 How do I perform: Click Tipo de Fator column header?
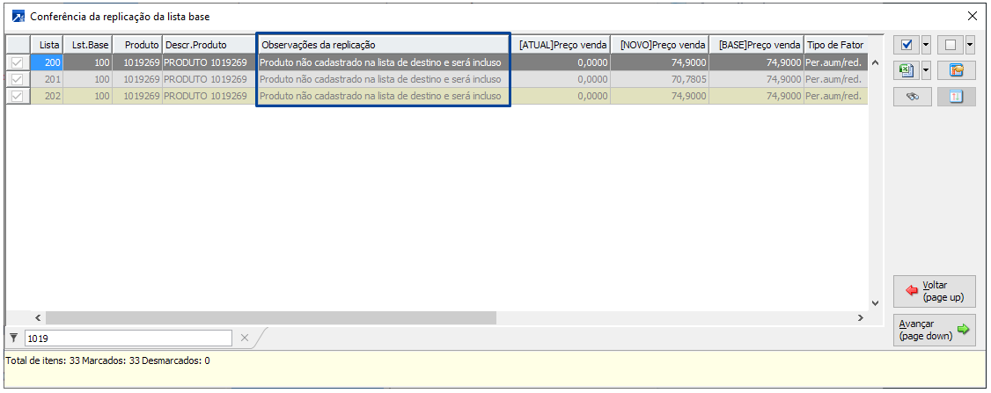(835, 45)
